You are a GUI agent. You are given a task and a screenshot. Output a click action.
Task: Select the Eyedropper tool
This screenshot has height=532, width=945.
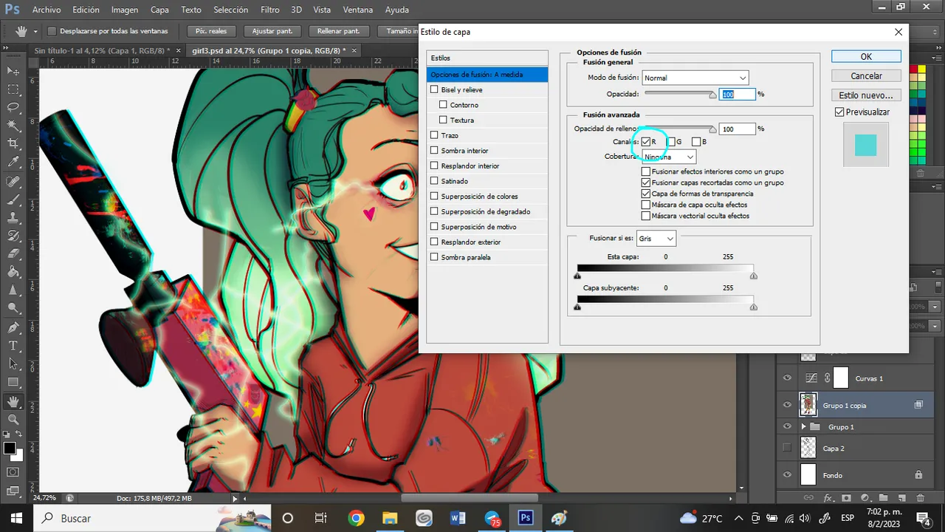click(13, 162)
